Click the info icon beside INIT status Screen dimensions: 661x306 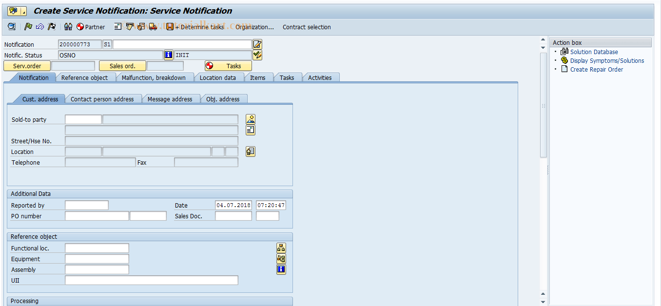[x=168, y=55]
